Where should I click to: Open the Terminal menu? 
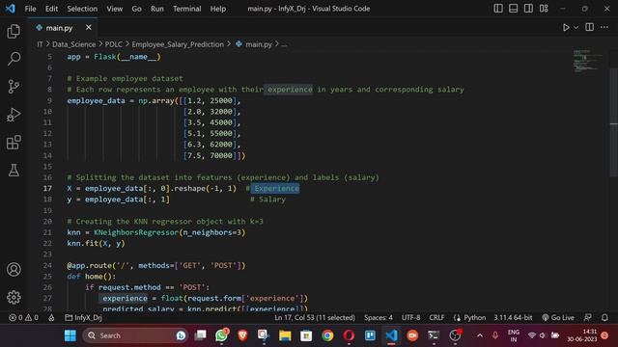(x=186, y=9)
